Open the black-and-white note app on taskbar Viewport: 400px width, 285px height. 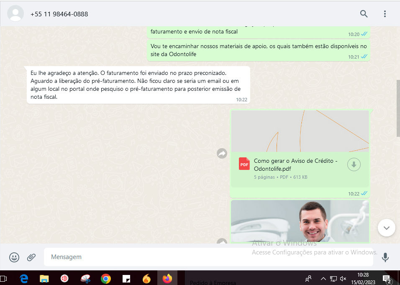coord(126,279)
